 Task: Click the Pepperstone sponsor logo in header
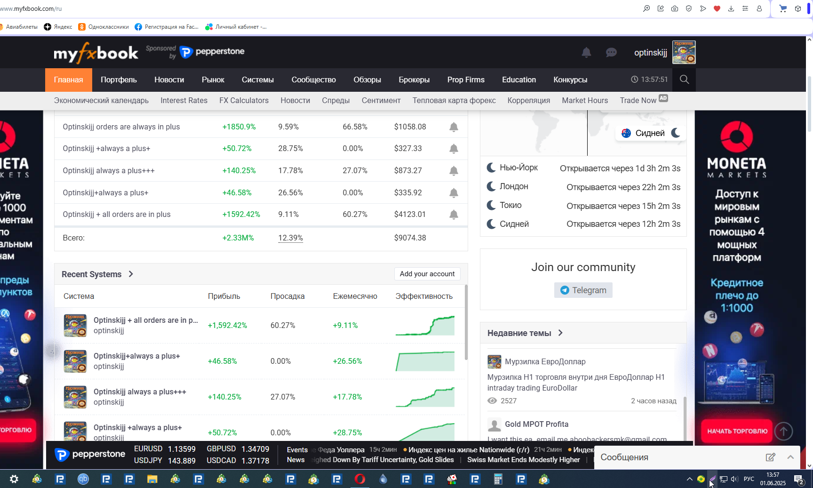(x=212, y=52)
